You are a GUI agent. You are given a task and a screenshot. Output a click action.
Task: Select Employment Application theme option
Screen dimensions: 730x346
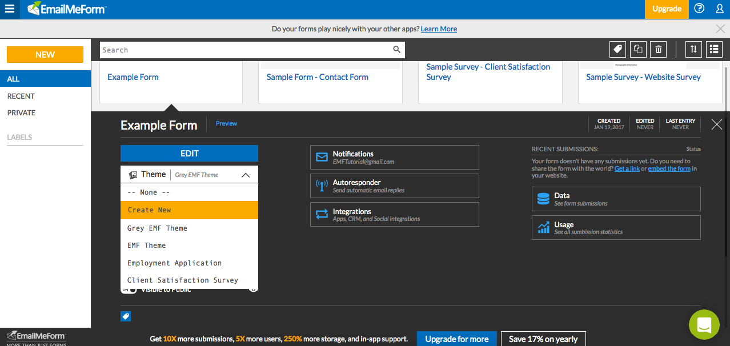coord(189,263)
